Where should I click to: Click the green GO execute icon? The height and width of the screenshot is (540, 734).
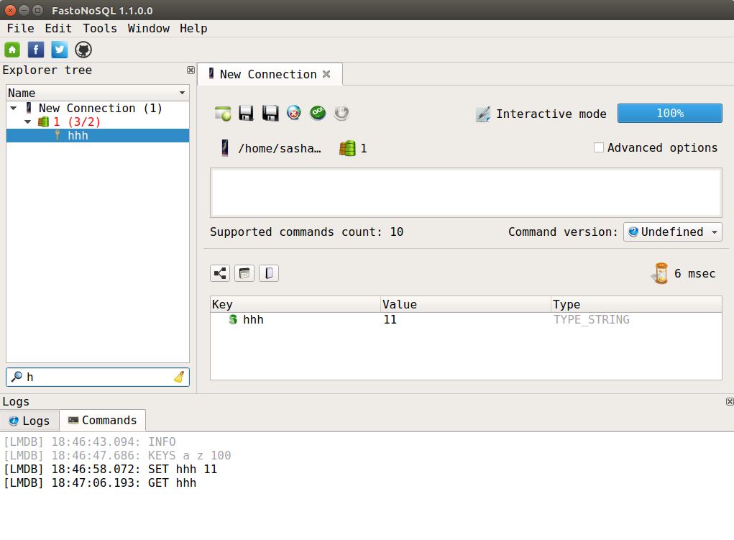click(x=318, y=113)
